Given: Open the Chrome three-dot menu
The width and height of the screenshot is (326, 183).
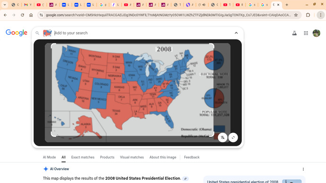Looking at the screenshot, I should [x=321, y=15].
